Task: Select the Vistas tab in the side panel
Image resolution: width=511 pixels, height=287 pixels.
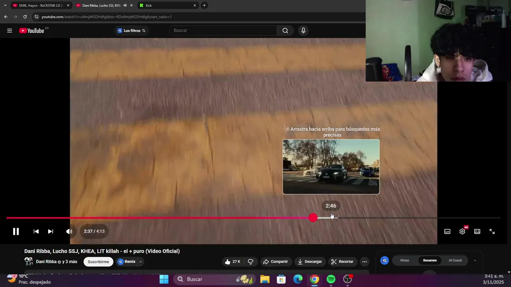Action: point(404,260)
